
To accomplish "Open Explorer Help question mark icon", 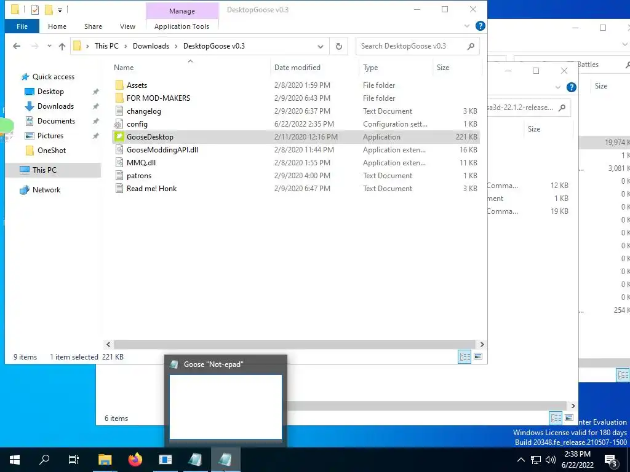I will click(480, 26).
